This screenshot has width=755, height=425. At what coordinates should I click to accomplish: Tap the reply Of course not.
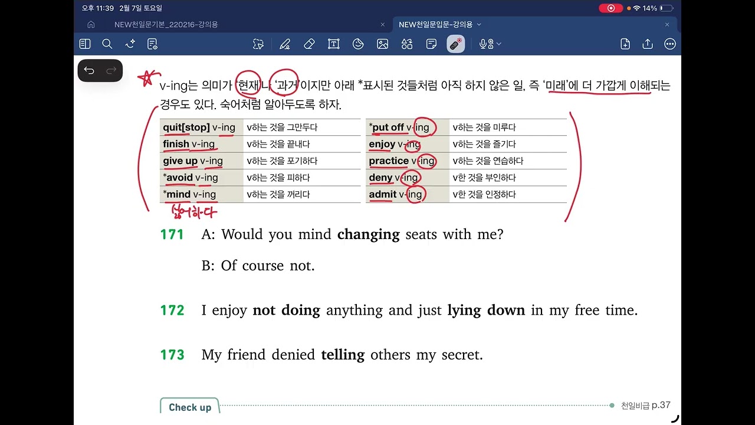point(268,266)
